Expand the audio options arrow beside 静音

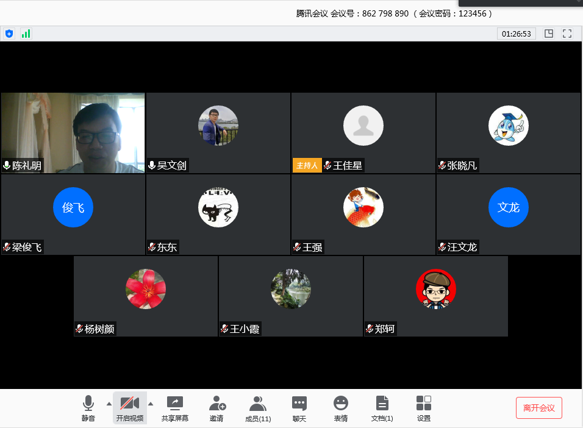pyautogui.click(x=109, y=404)
